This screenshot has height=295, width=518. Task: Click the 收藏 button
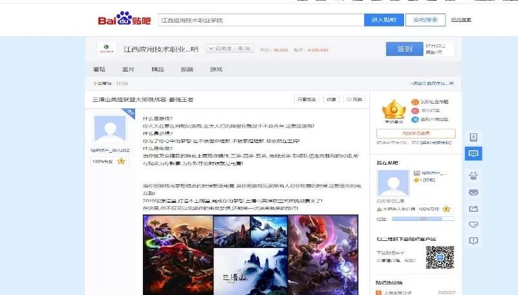coord(331,99)
